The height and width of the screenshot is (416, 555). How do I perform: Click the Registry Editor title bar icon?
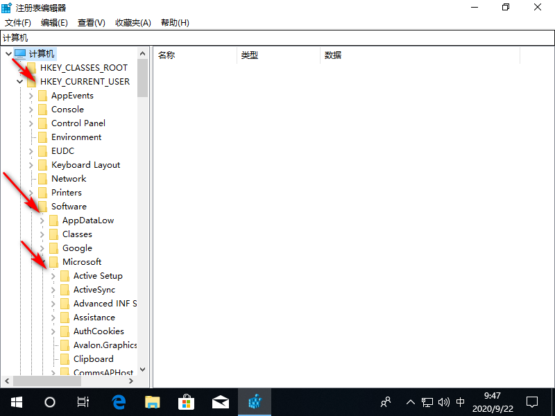7,7
